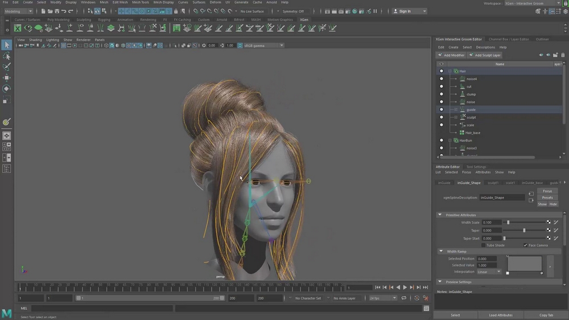
Task: Click the Add Modifier button
Action: point(451,55)
